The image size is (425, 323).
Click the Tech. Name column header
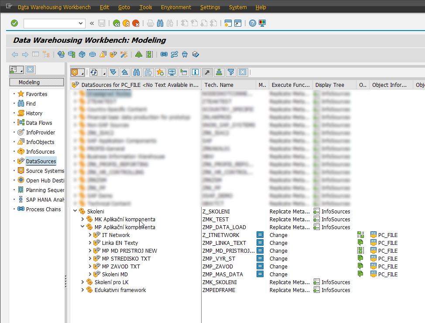(219, 85)
